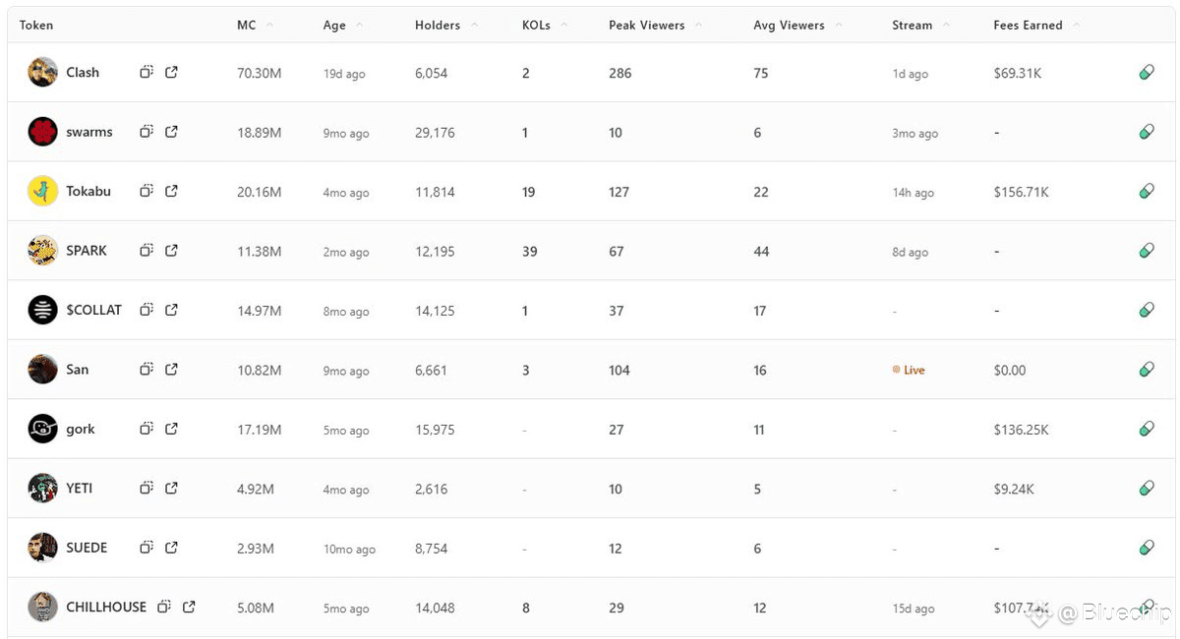Viewport: 1180px width, 639px height.
Task: Click the Stream column header
Action: click(x=912, y=25)
